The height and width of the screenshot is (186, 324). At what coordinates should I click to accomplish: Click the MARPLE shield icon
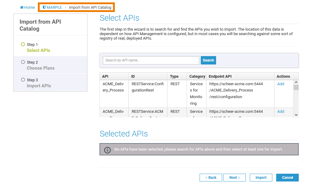pyautogui.click(x=44, y=7)
